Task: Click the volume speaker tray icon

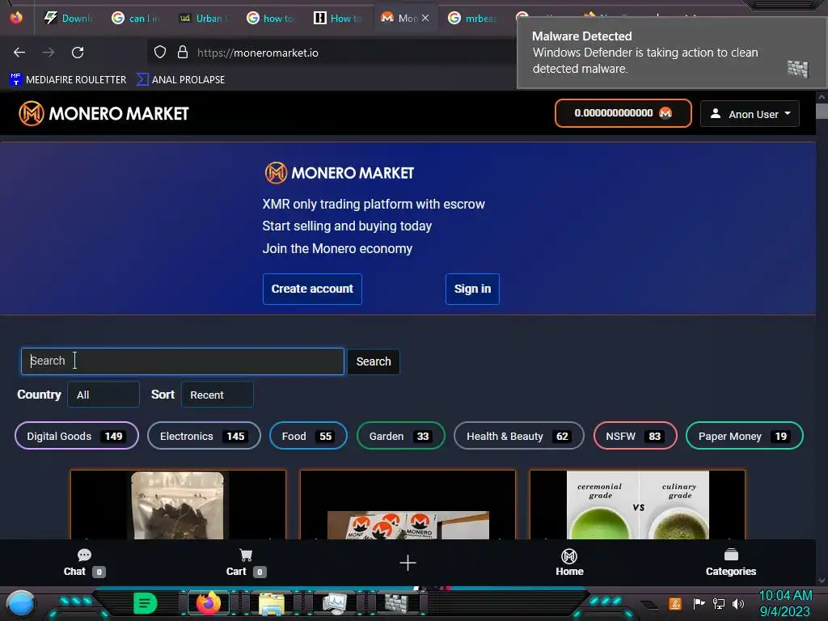Action: coord(738,603)
